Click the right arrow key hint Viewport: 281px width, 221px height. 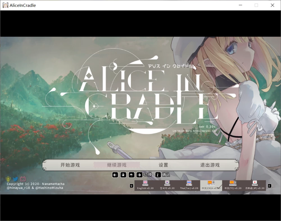[139, 175]
